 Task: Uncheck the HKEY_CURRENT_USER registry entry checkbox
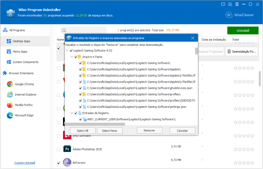(80, 120)
